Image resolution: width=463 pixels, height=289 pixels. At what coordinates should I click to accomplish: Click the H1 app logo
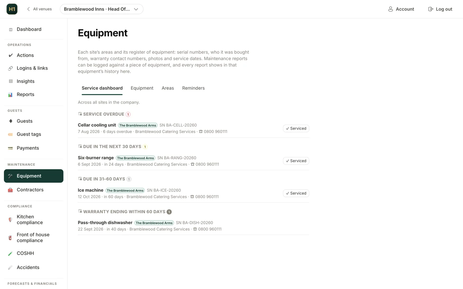tap(12, 9)
